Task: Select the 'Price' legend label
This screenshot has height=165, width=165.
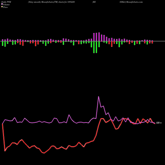Action: pos(5,7)
